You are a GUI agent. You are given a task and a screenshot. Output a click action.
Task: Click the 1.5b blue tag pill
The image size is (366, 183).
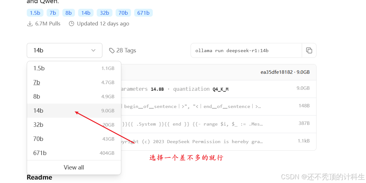(x=35, y=13)
